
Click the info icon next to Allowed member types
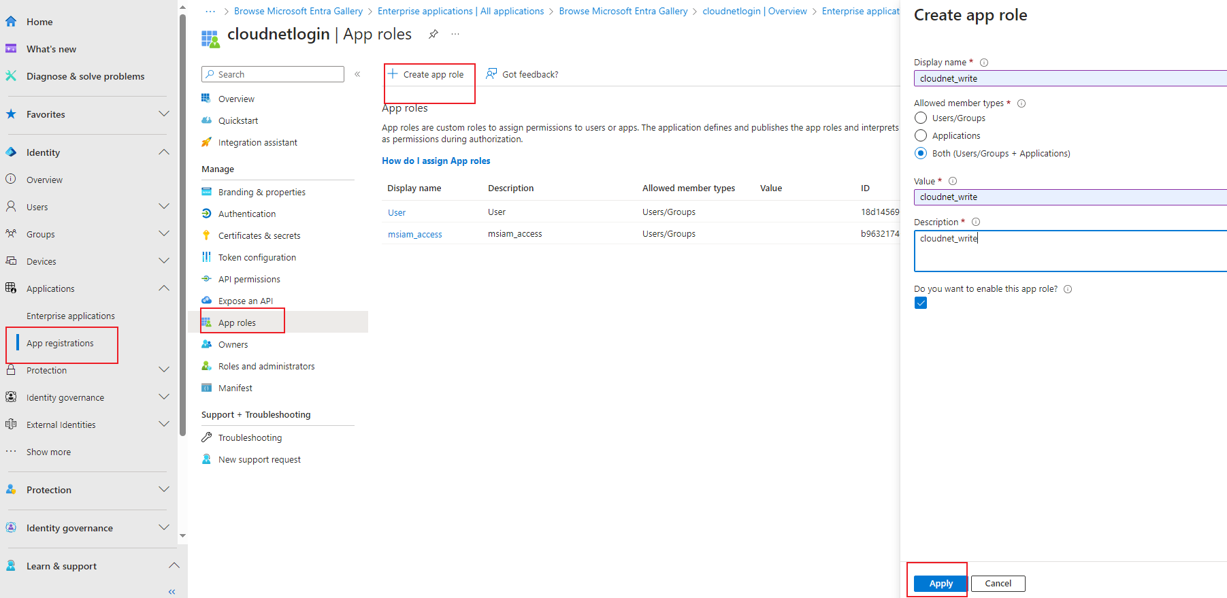pyautogui.click(x=1021, y=103)
